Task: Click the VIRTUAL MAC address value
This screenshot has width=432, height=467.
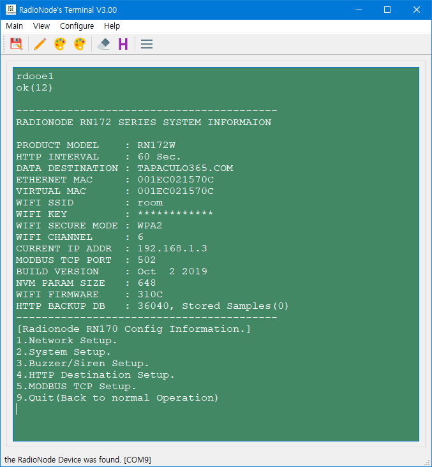Action: 175,191
